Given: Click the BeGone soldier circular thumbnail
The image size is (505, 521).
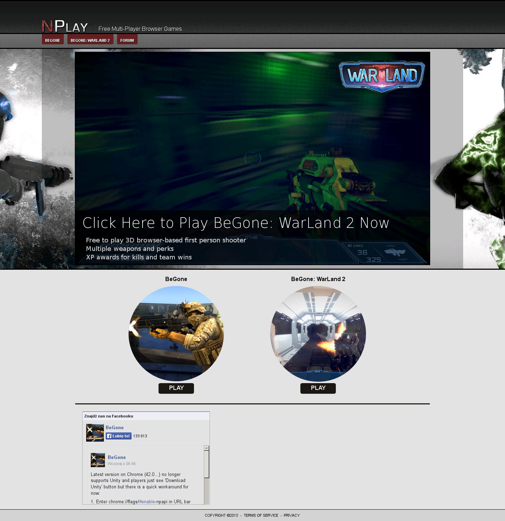Looking at the screenshot, I should pyautogui.click(x=176, y=334).
